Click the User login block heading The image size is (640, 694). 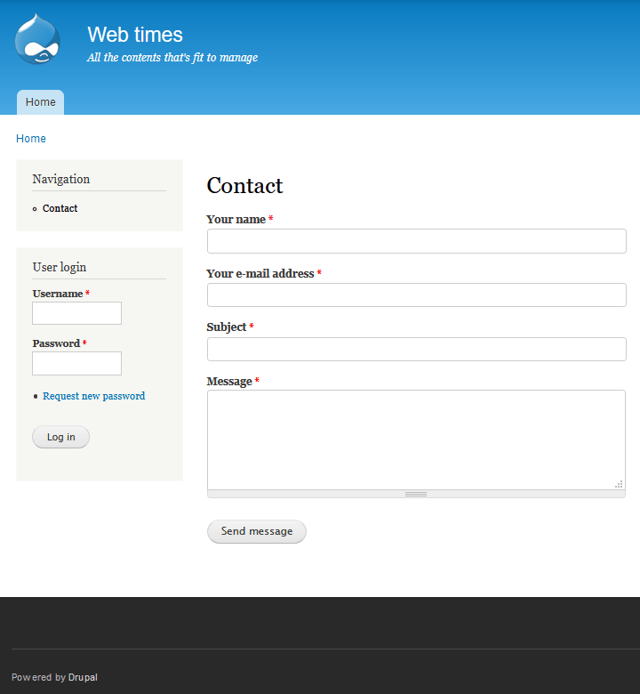(x=60, y=267)
